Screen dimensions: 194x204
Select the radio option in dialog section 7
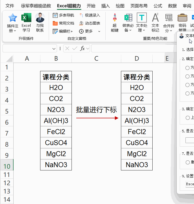point(188,162)
